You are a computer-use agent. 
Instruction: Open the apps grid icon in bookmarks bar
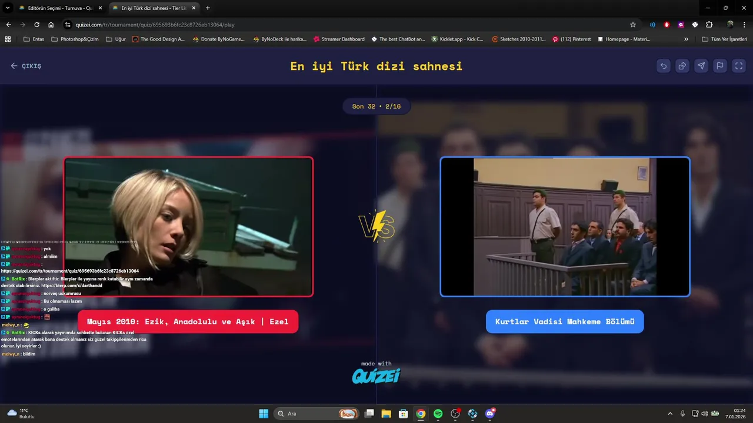pos(8,39)
